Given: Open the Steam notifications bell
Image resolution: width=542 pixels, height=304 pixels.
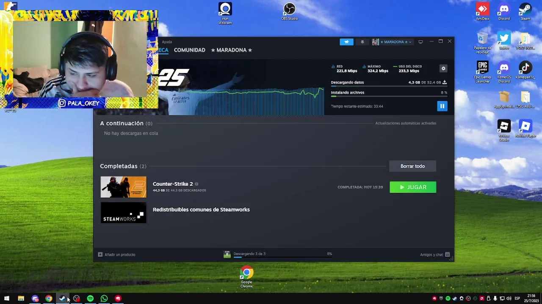Looking at the screenshot, I should pos(362,42).
